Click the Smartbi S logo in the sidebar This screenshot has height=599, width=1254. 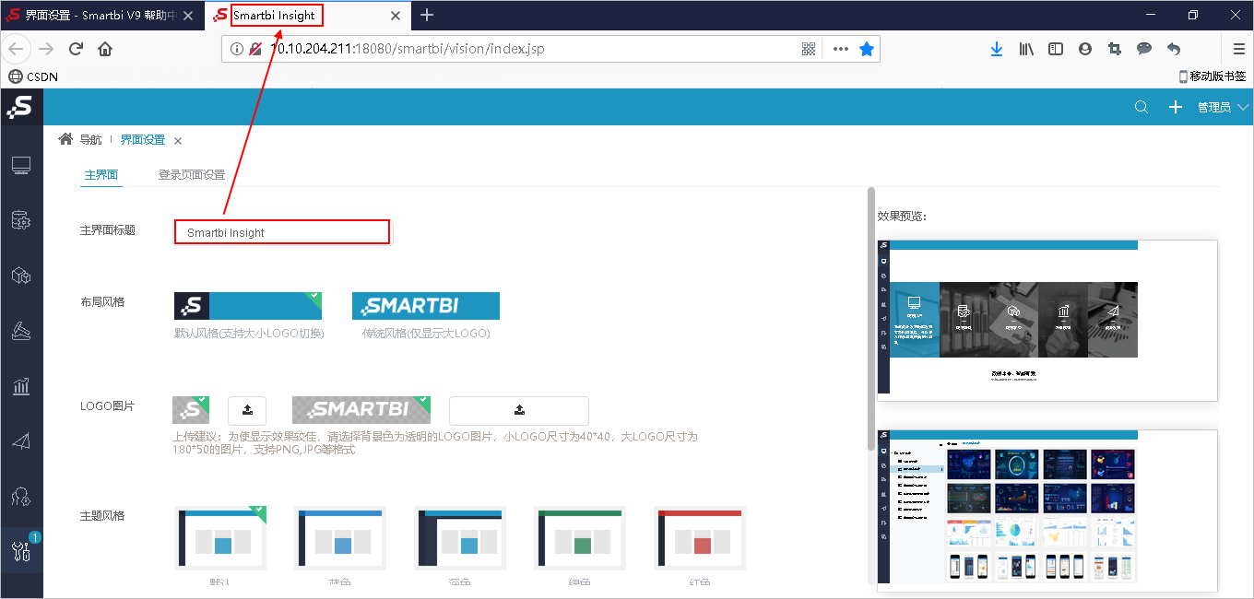click(x=20, y=107)
